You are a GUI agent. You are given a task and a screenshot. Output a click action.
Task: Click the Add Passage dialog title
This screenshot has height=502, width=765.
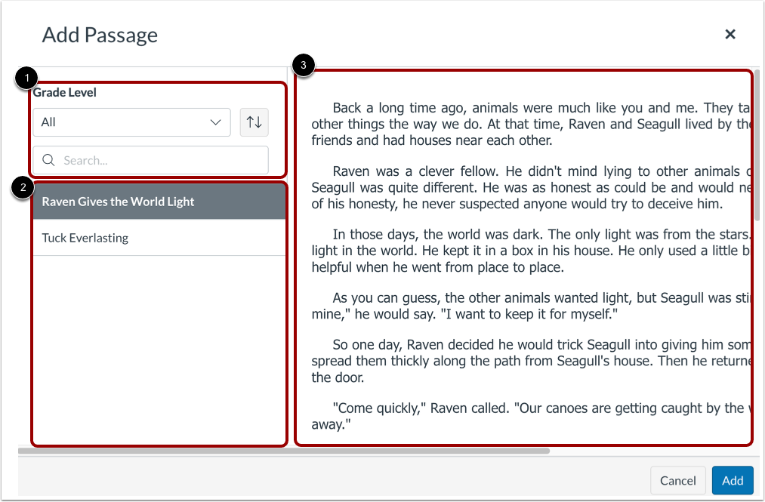pyautogui.click(x=100, y=35)
